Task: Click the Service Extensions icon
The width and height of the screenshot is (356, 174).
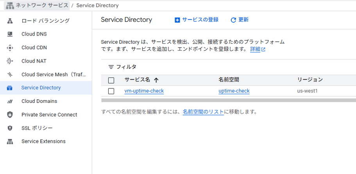Action: tap(10, 142)
